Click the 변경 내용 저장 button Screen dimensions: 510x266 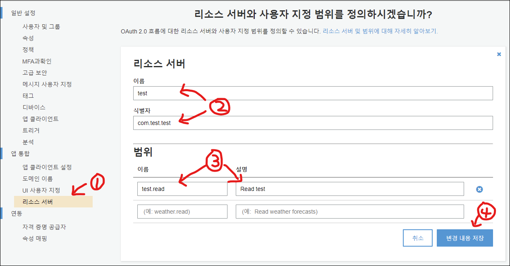tap(465, 238)
